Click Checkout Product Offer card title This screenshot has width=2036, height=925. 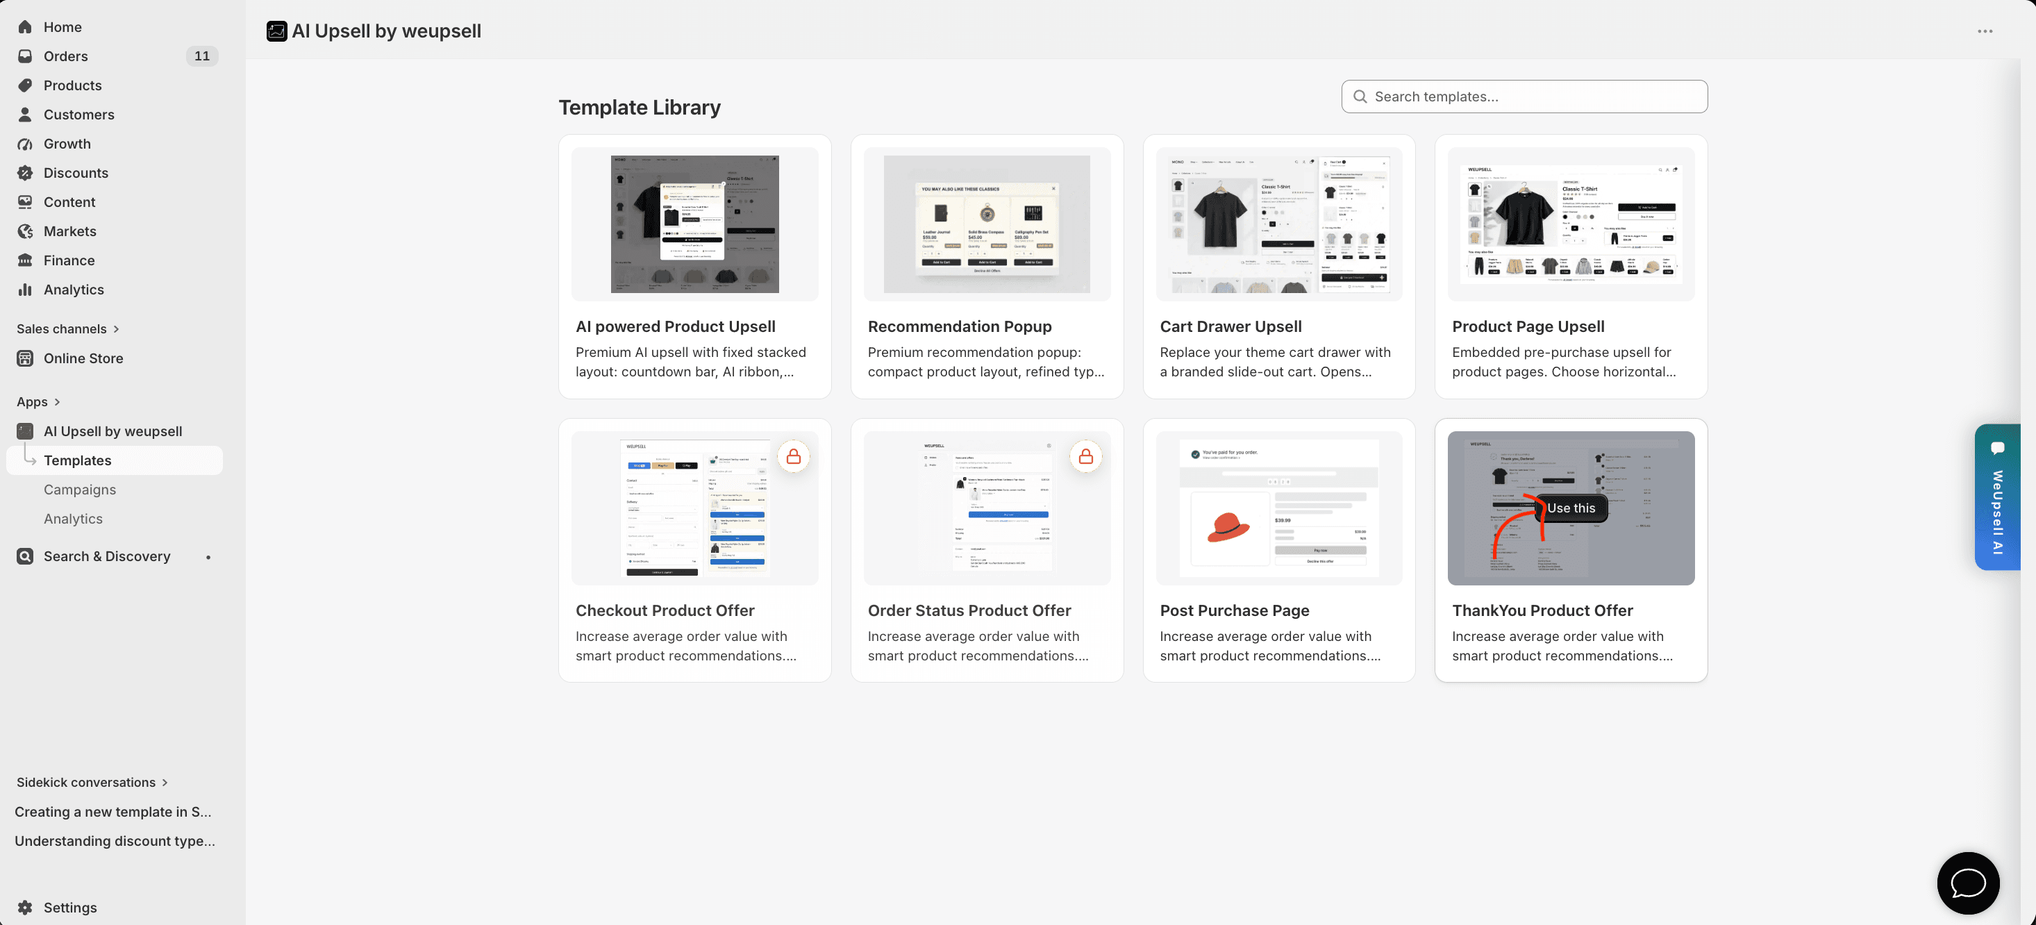point(665,611)
